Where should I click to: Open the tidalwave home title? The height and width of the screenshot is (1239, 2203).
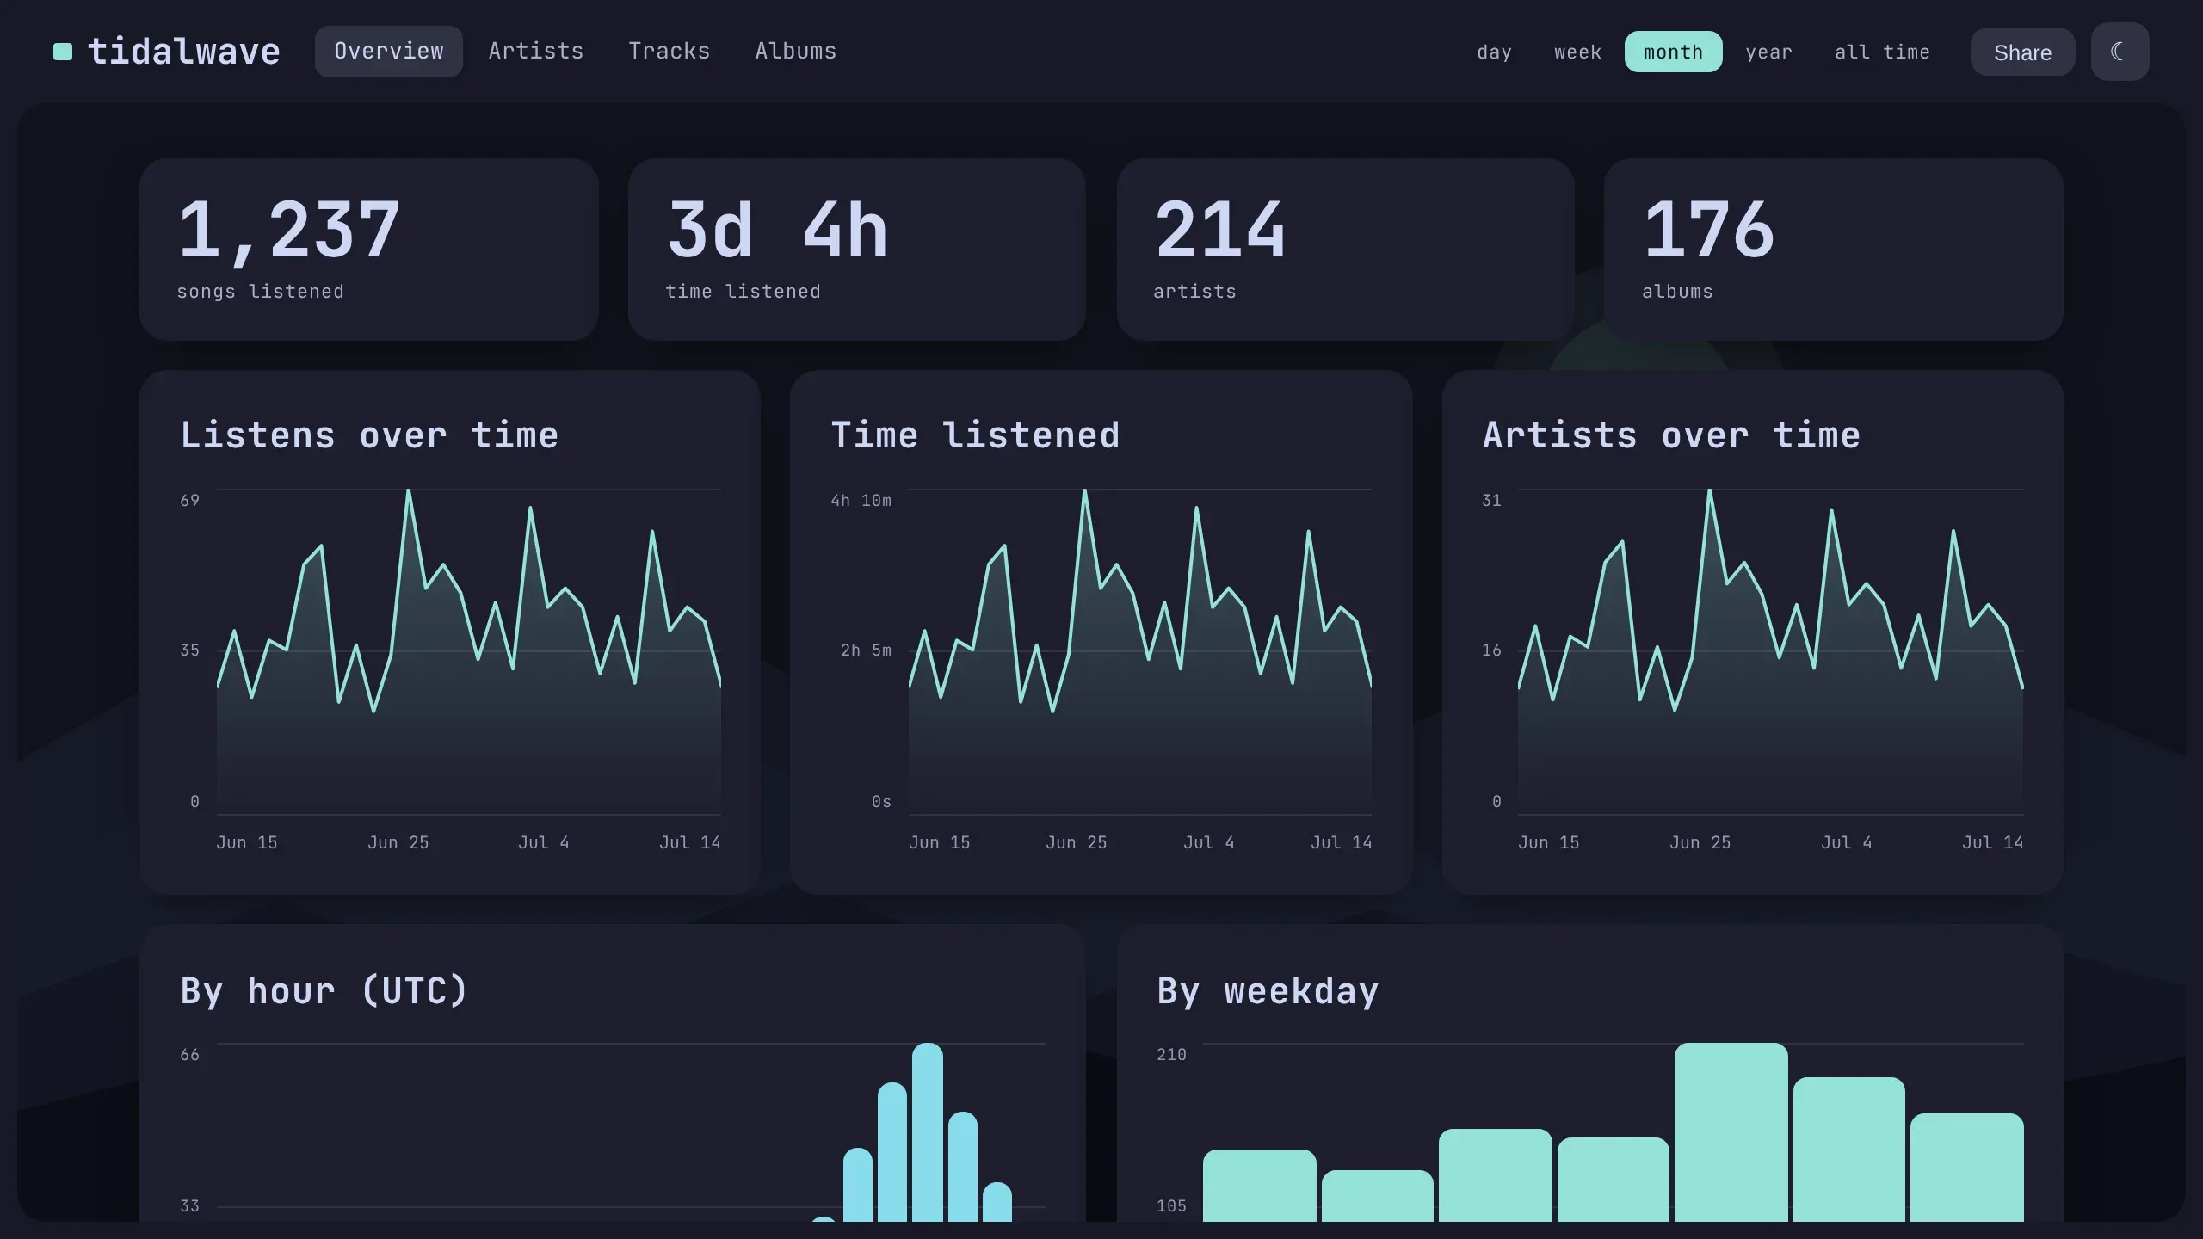[184, 52]
